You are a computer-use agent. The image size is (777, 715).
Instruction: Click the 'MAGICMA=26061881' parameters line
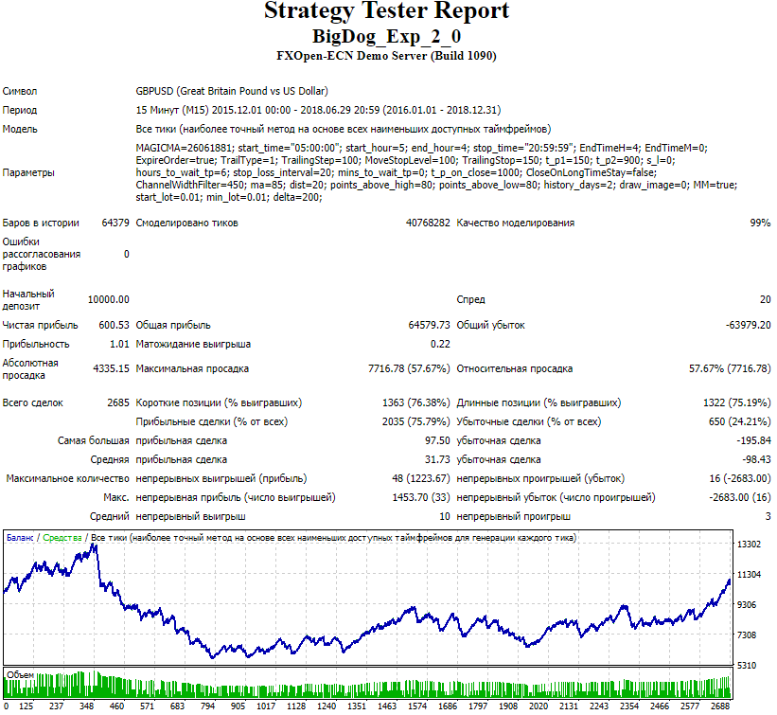(x=422, y=148)
